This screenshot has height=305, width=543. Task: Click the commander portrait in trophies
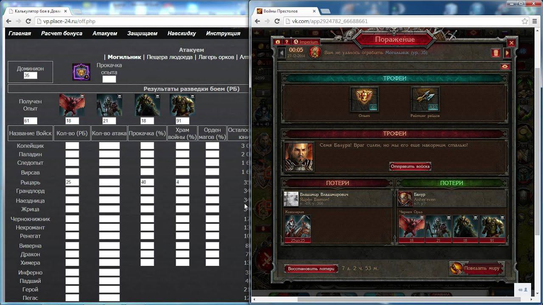point(299,157)
